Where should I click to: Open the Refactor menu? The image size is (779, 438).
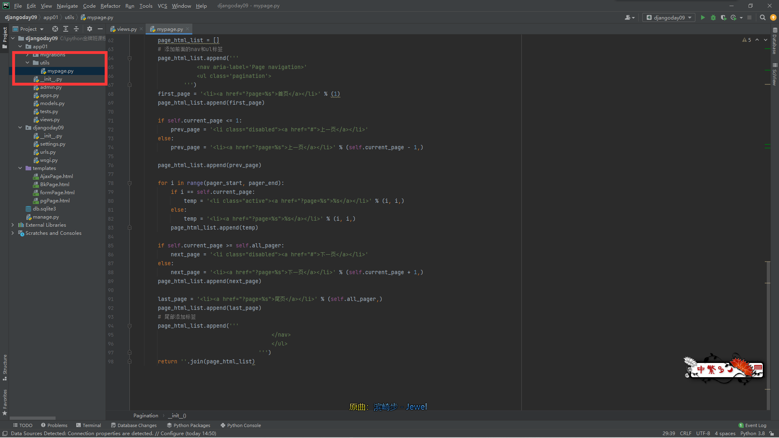point(110,6)
